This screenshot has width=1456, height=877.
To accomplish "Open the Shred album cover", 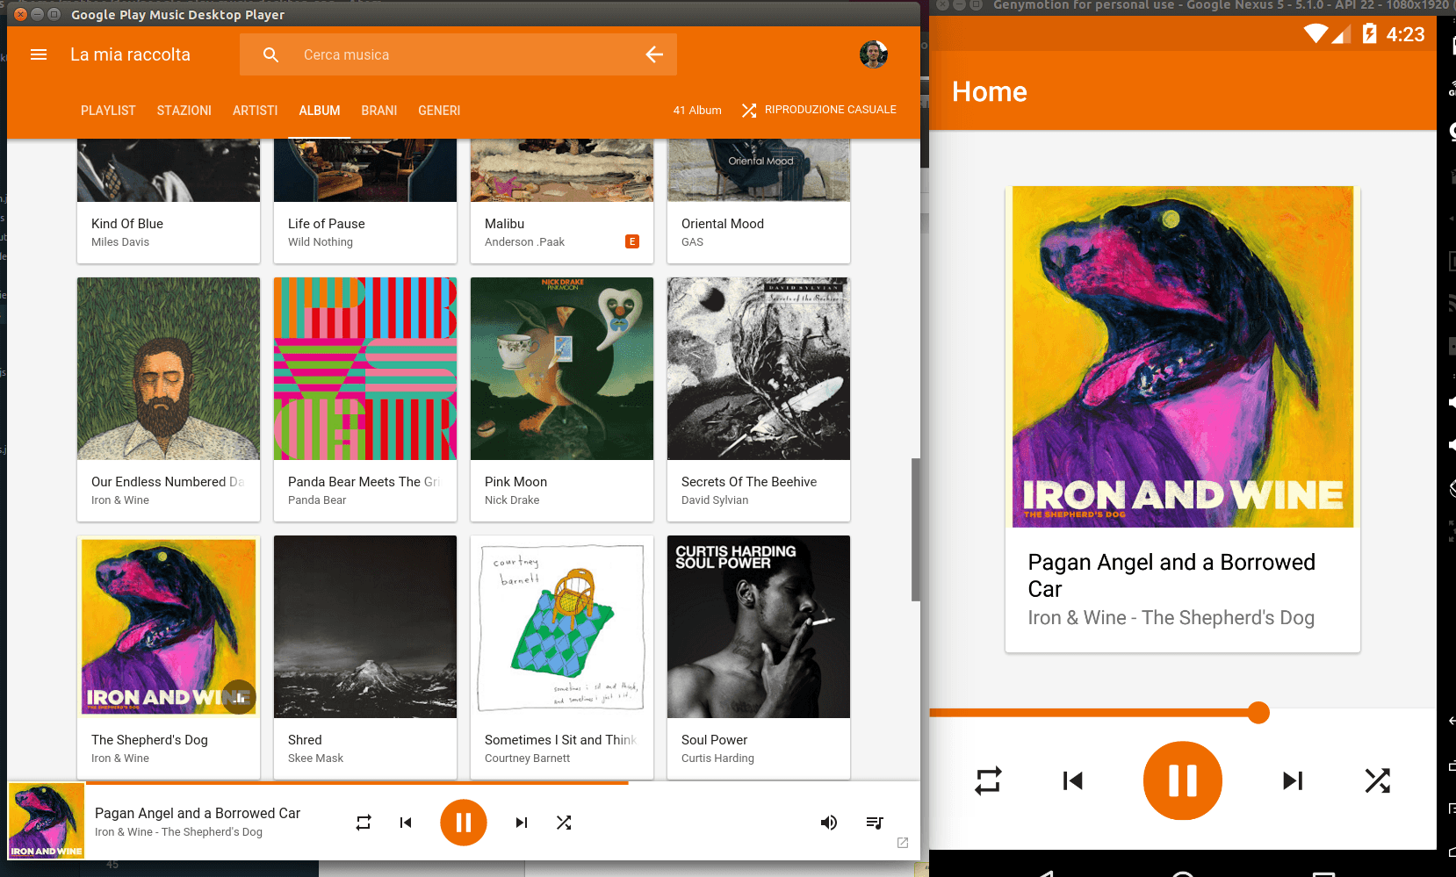I will (x=365, y=627).
